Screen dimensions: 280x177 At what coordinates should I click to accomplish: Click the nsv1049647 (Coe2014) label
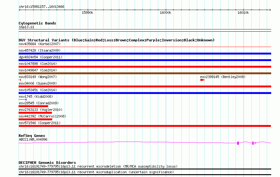(38, 70)
